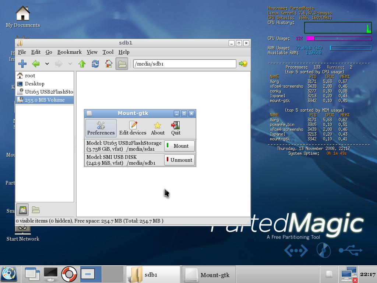Click the CPU History graph
The height and width of the screenshot is (283, 377).
click(x=338, y=28)
